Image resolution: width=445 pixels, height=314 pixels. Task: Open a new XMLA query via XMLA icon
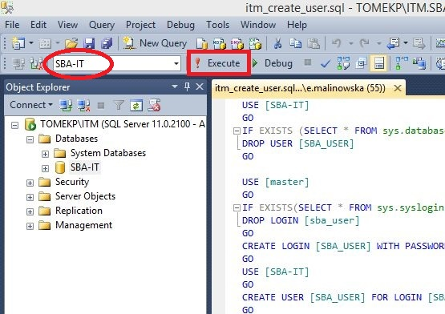255,43
